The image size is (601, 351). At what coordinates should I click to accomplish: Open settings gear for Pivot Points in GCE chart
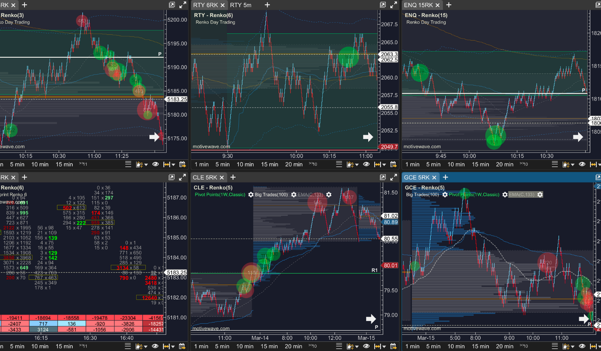[505, 195]
